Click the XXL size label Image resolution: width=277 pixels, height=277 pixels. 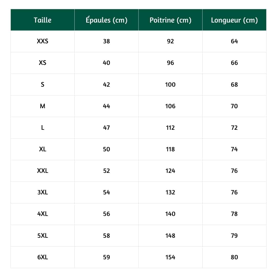(43, 171)
